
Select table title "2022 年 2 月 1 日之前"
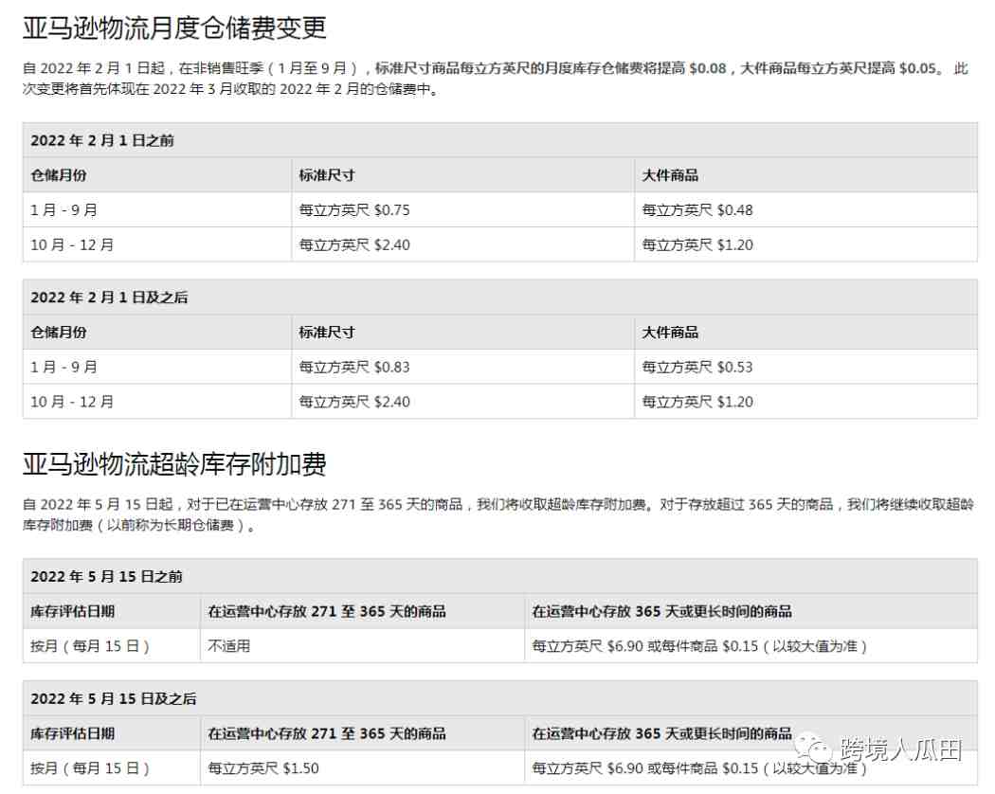coord(102,140)
